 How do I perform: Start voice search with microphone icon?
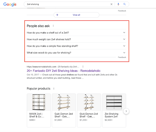tap(118, 4)
